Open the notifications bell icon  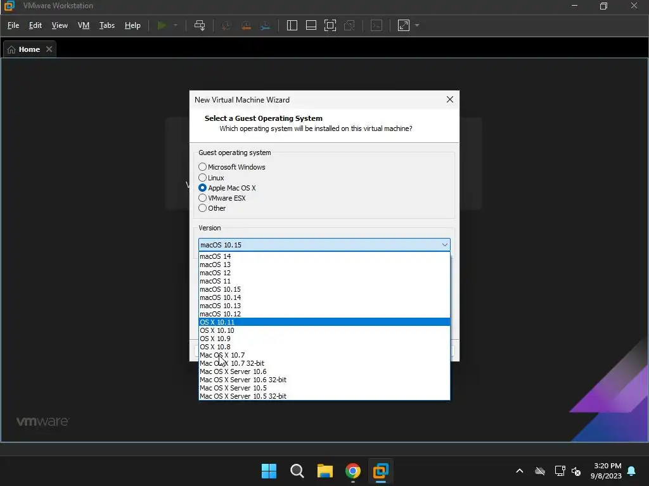(x=632, y=471)
